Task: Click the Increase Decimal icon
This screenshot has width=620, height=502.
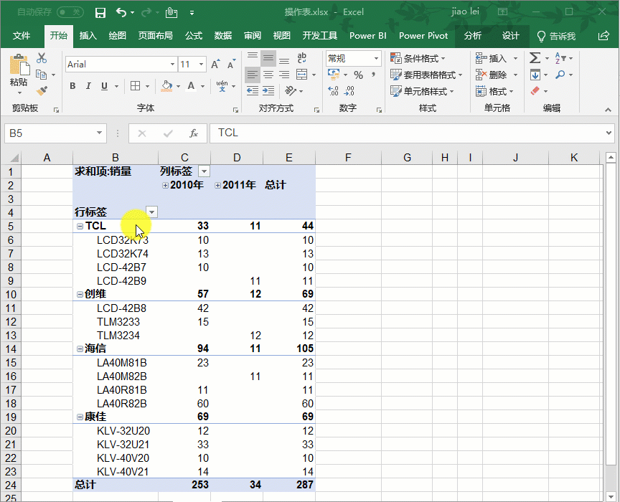Action: click(333, 90)
